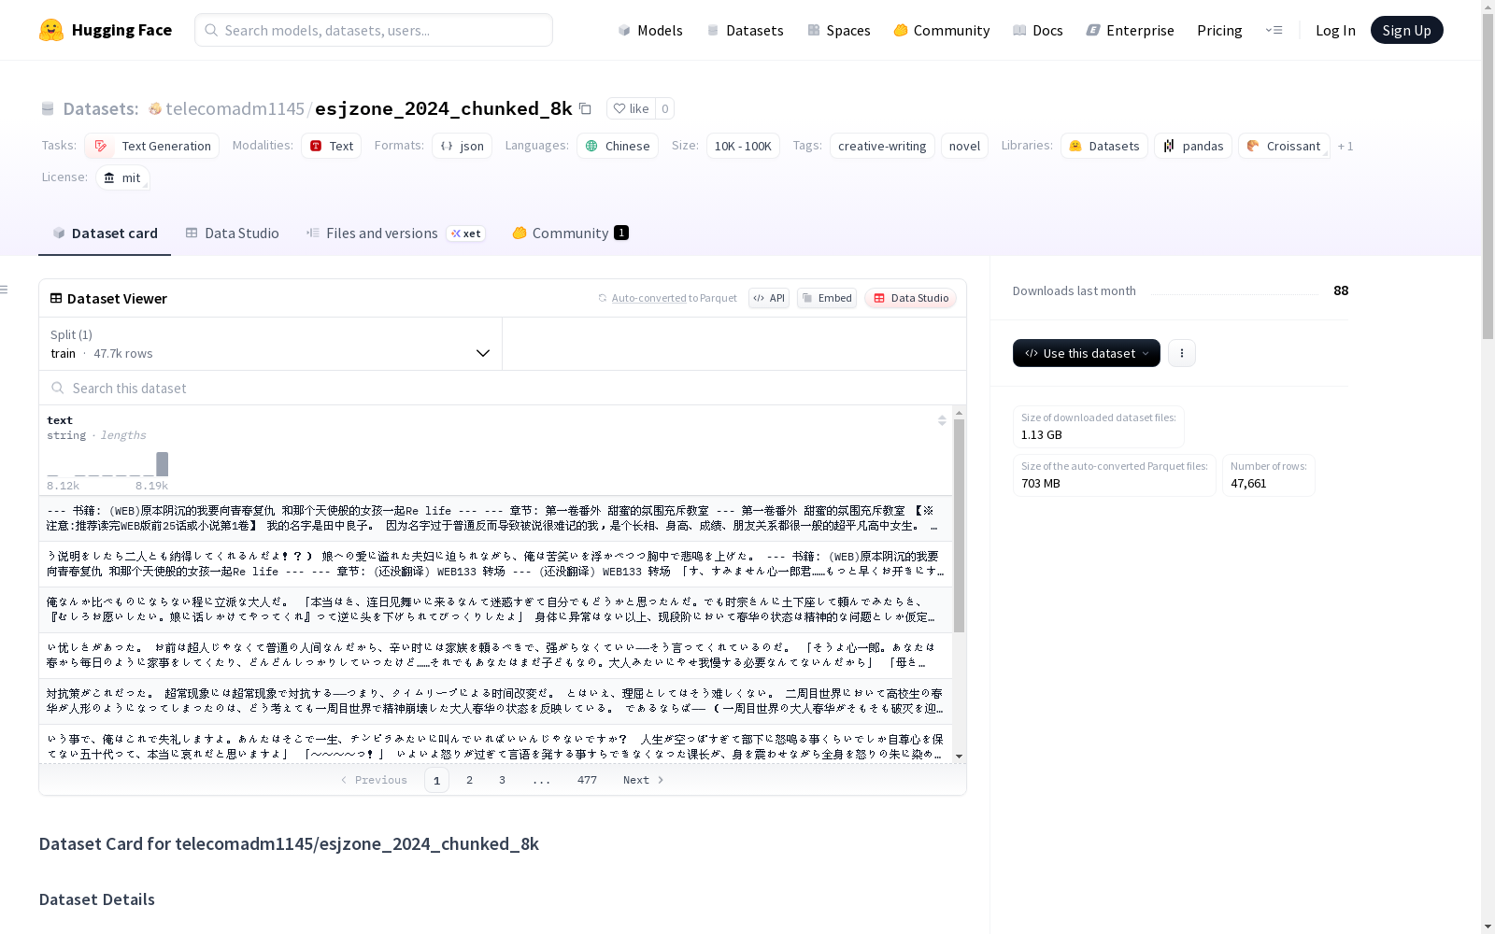
Task: Copy the dataset name to clipboard
Action: (585, 108)
